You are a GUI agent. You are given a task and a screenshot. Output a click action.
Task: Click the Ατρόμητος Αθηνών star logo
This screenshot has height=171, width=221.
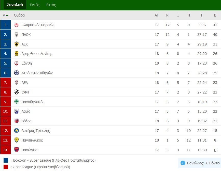click(x=17, y=73)
